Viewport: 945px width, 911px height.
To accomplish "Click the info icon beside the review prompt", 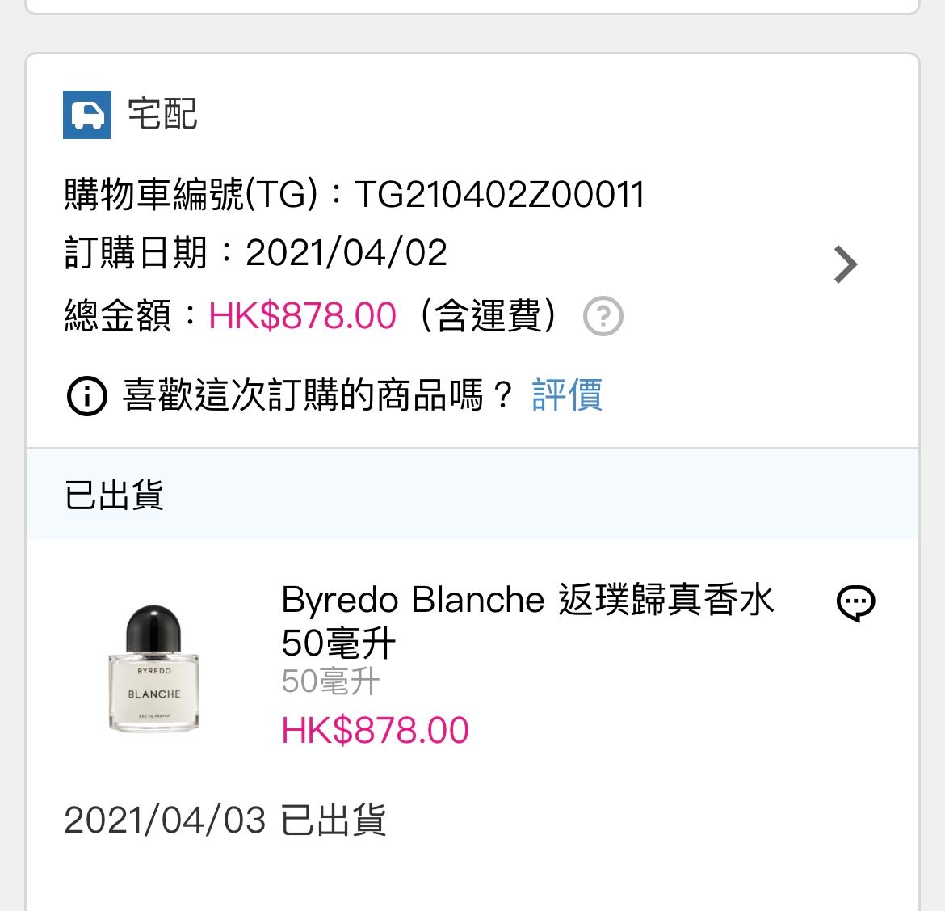I will pyautogui.click(x=86, y=396).
